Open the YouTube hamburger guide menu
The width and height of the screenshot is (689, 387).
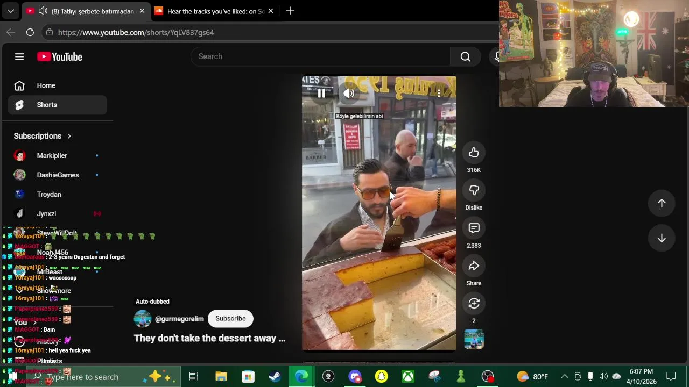click(x=19, y=56)
